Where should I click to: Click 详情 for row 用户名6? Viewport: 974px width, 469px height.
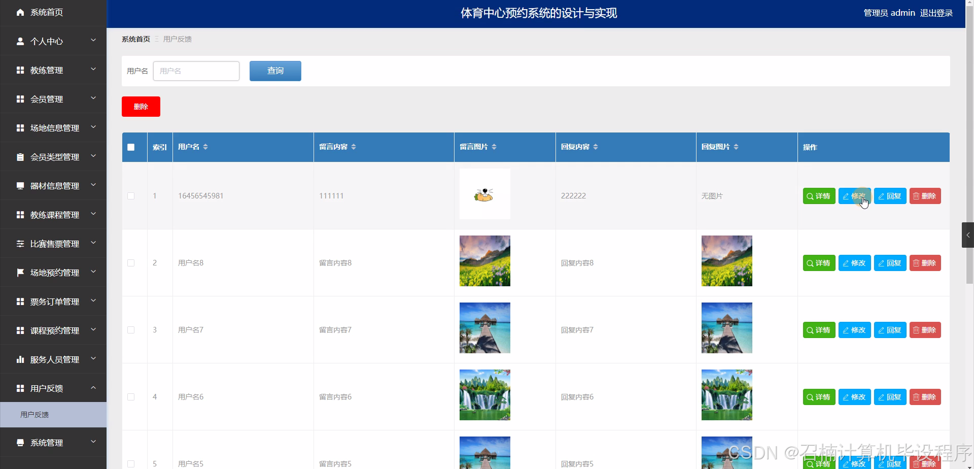click(819, 397)
